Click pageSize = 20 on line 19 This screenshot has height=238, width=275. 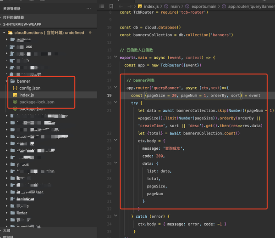(x=162, y=96)
